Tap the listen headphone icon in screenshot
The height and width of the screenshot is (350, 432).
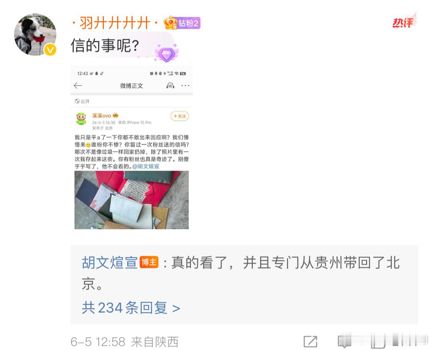pyautogui.click(x=170, y=86)
